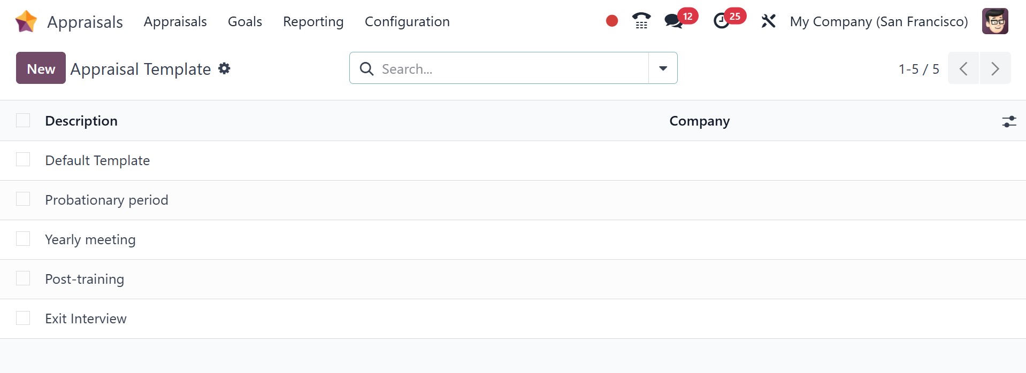Screen dimensions: 1026x373
Task: Open the Configuration menu
Action: pos(407,21)
